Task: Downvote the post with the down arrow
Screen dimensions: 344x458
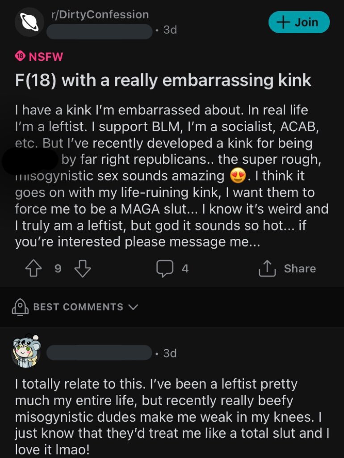Action: pyautogui.click(x=82, y=268)
